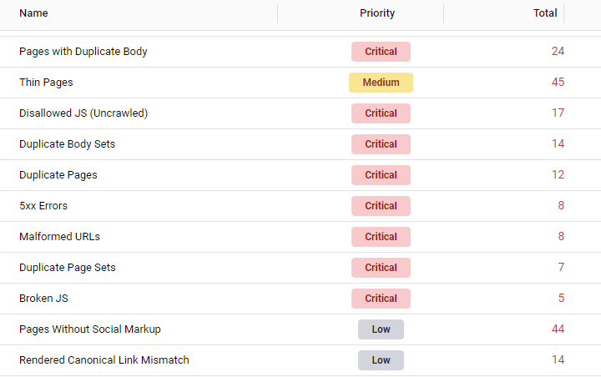The width and height of the screenshot is (601, 377).
Task: Open Pages Without Social Markup issue
Action: click(90, 329)
